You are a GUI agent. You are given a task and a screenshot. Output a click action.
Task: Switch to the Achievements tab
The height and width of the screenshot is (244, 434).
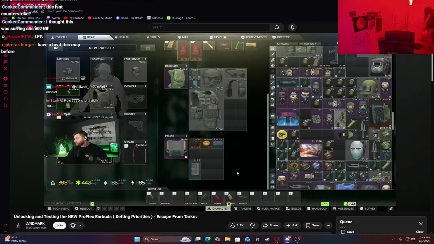click(x=254, y=37)
